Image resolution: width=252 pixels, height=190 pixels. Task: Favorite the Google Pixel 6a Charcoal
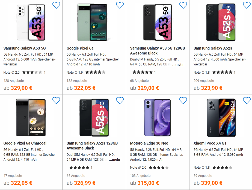pyautogui.click(x=56, y=100)
